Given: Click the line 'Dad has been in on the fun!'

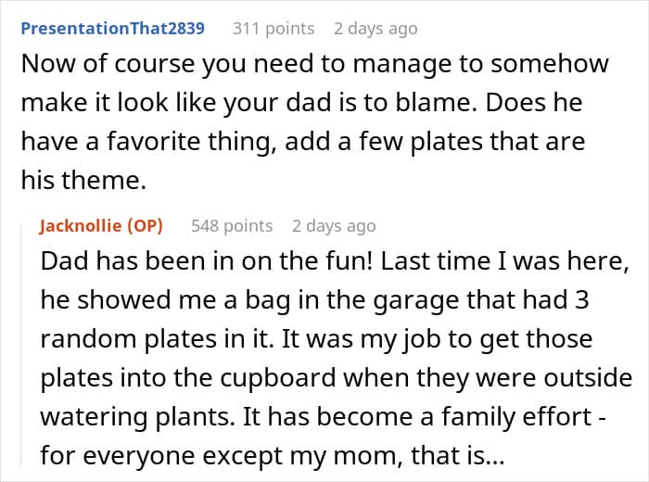Looking at the screenshot, I should 335,262.
